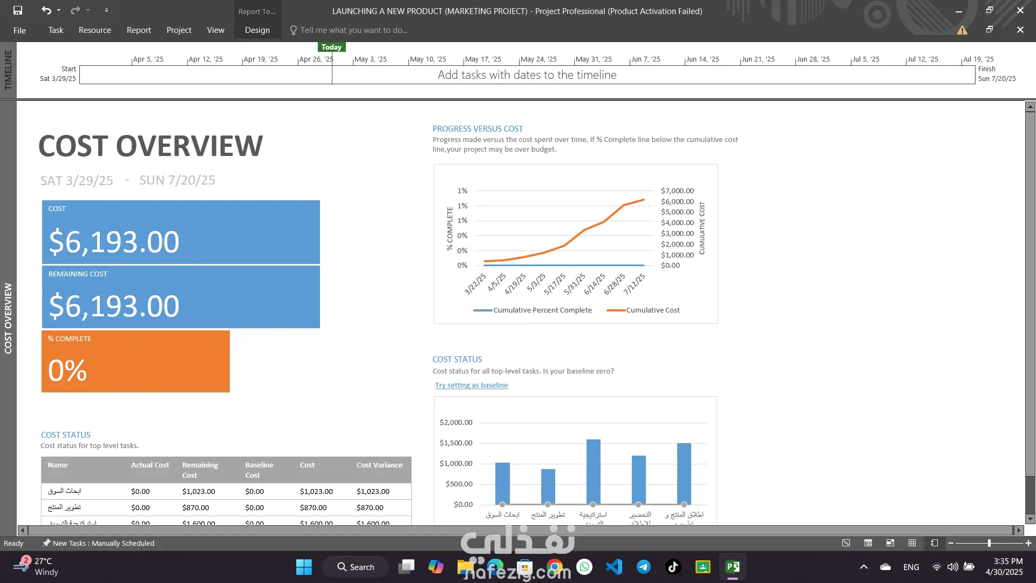Open the Project ribbon tab
The image size is (1036, 583).
point(179,30)
